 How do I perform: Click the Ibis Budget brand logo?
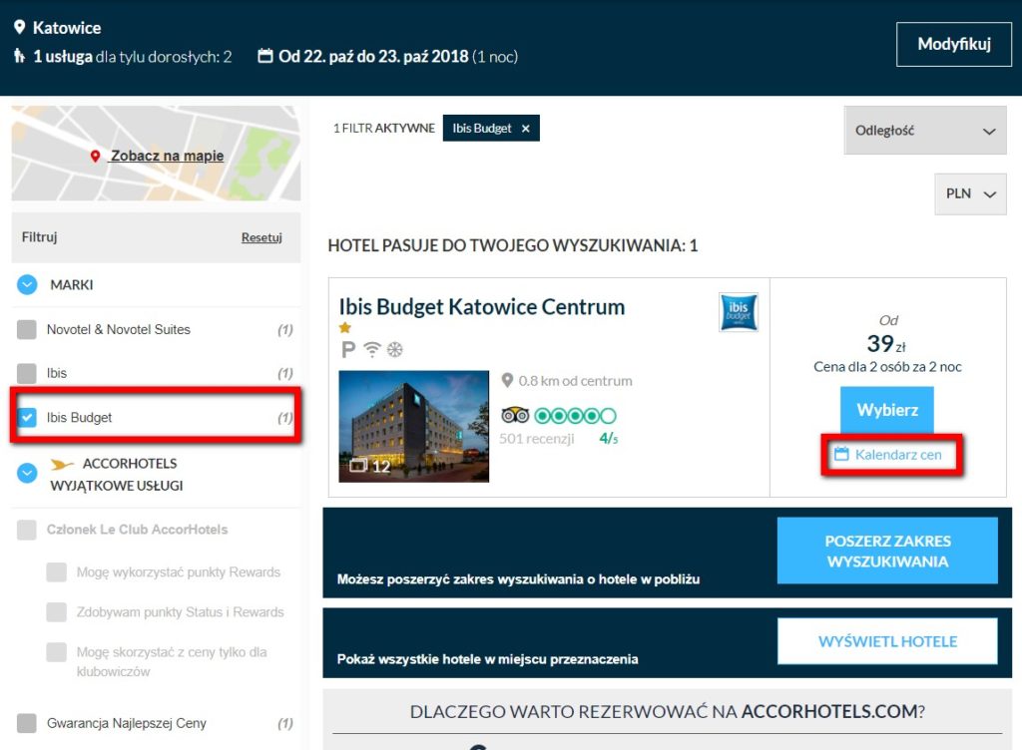click(739, 312)
